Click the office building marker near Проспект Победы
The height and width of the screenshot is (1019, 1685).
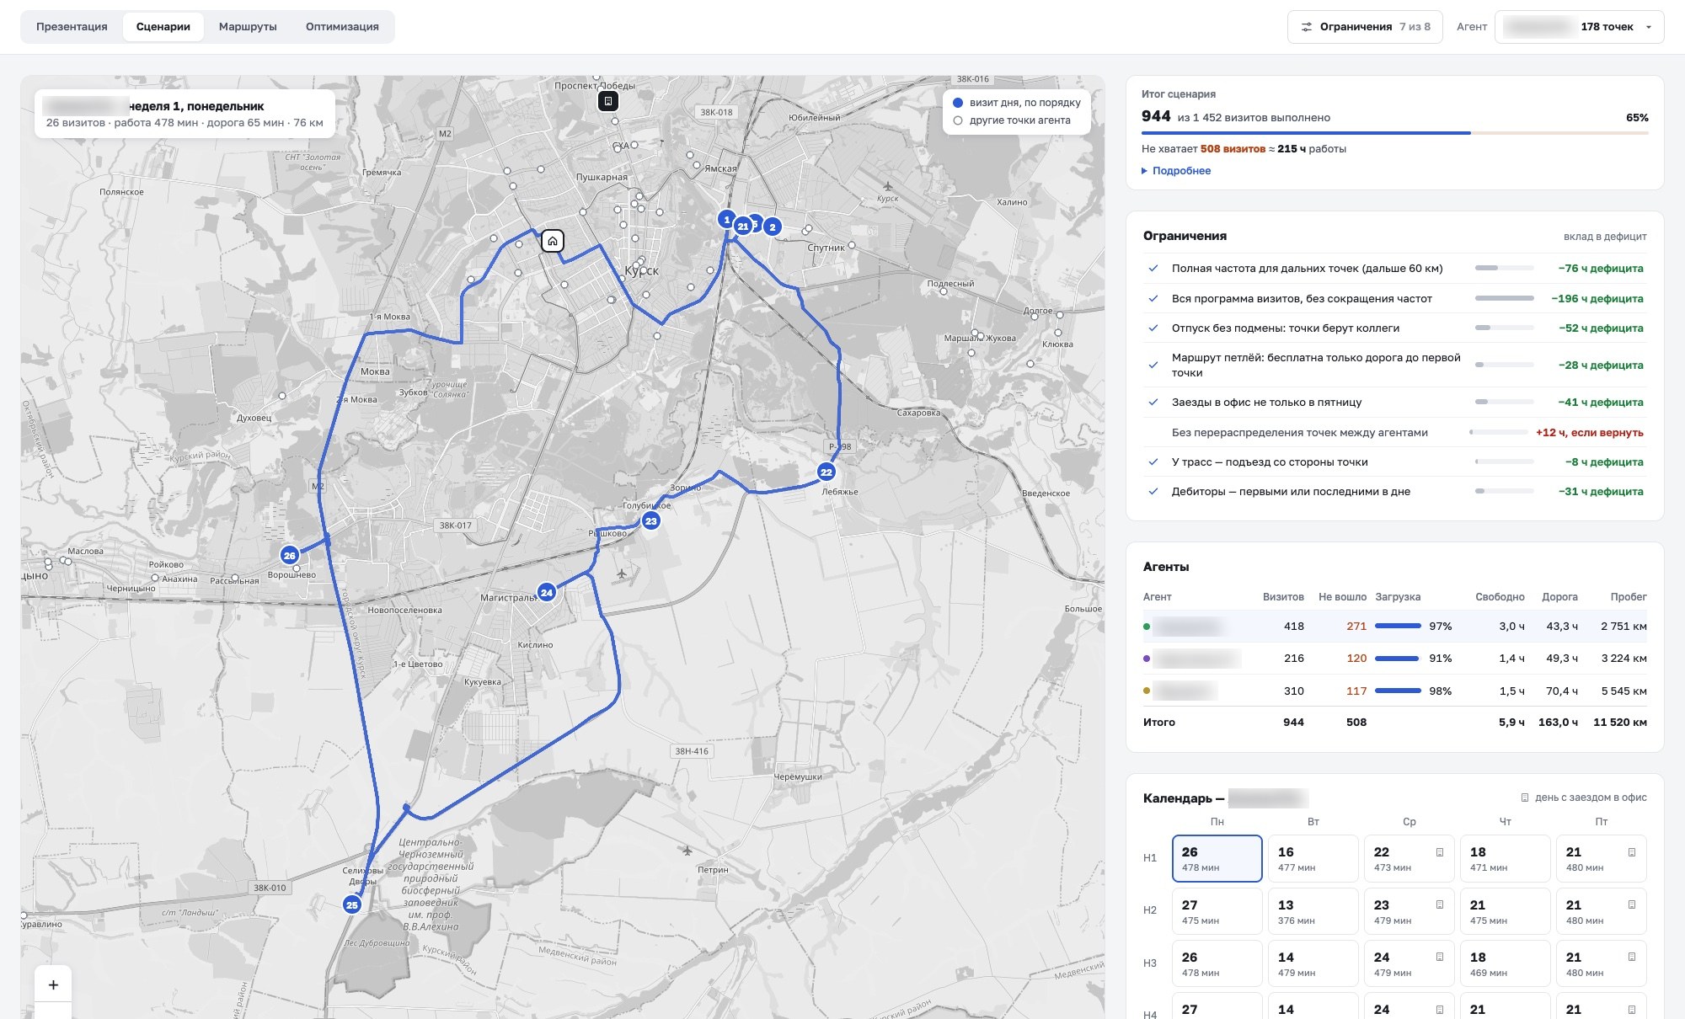coord(608,102)
